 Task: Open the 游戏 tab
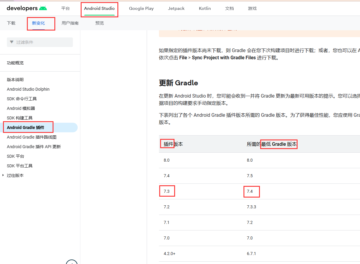pyautogui.click(x=252, y=8)
